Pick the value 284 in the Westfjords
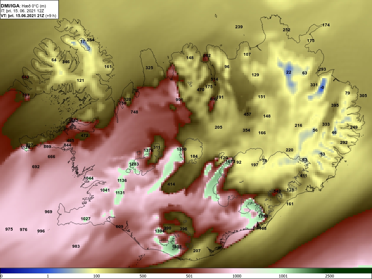Image resolution: width=372 pixels, height=279 pixels. click(90, 40)
